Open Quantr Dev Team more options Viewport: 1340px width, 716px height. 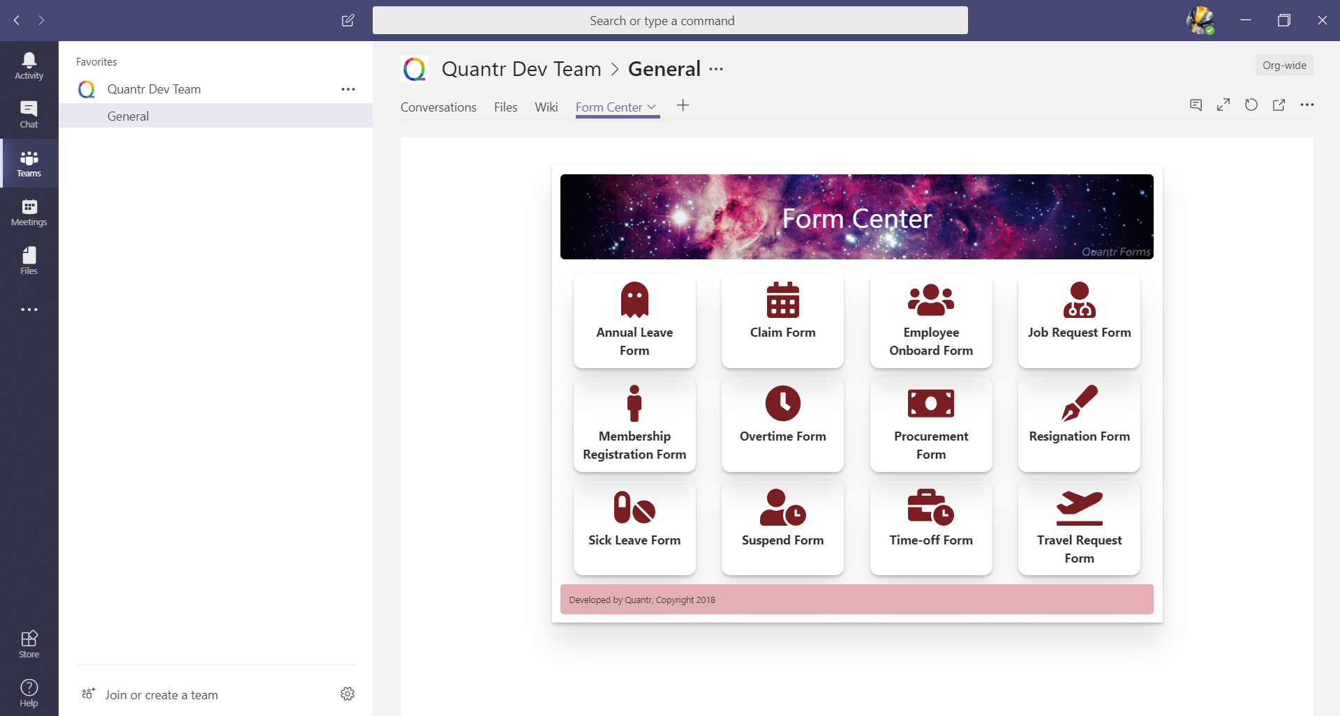[348, 89]
